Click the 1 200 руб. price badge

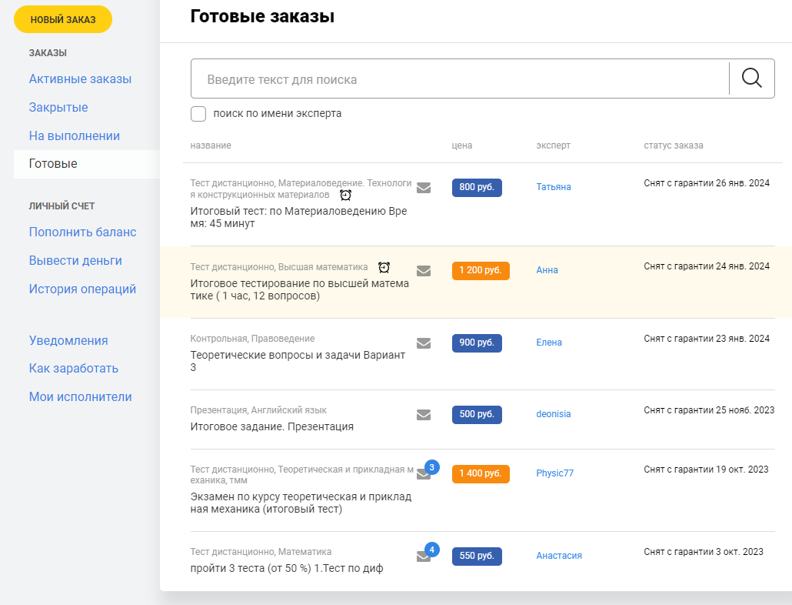(481, 270)
